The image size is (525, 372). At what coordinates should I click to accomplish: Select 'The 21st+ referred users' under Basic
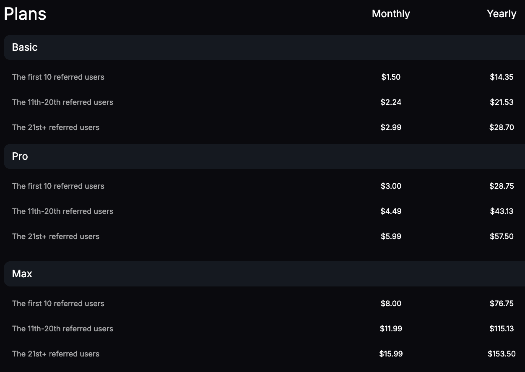point(56,127)
